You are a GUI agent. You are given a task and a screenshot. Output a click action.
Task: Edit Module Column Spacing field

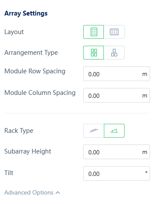pyautogui.click(x=116, y=95)
